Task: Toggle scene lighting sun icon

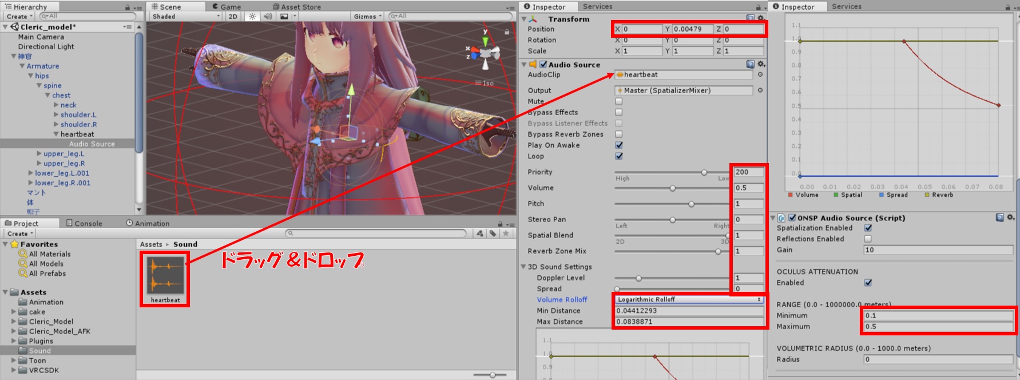Action: (252, 17)
